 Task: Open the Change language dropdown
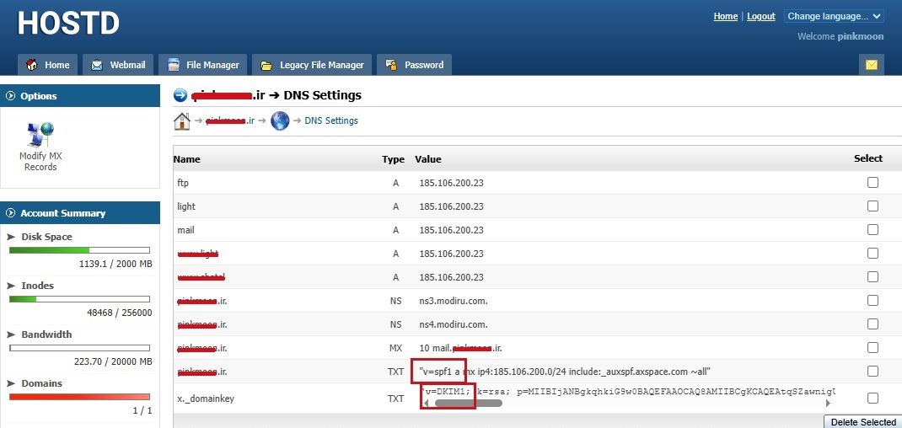(833, 16)
